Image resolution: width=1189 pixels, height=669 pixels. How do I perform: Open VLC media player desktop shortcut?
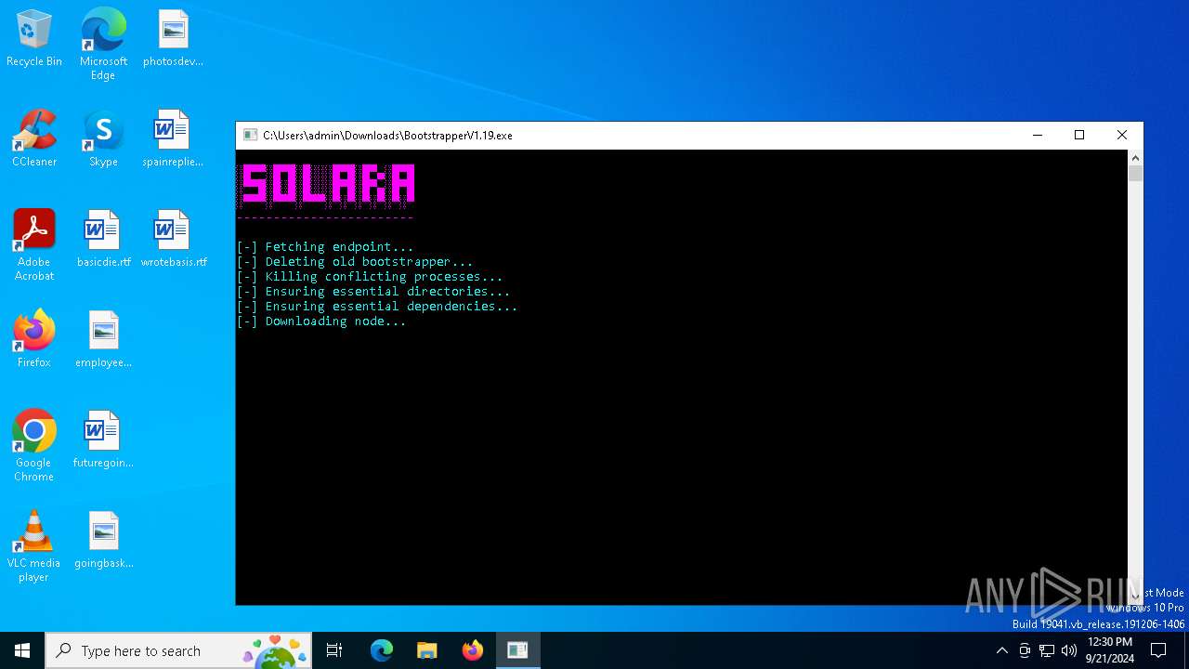34,546
